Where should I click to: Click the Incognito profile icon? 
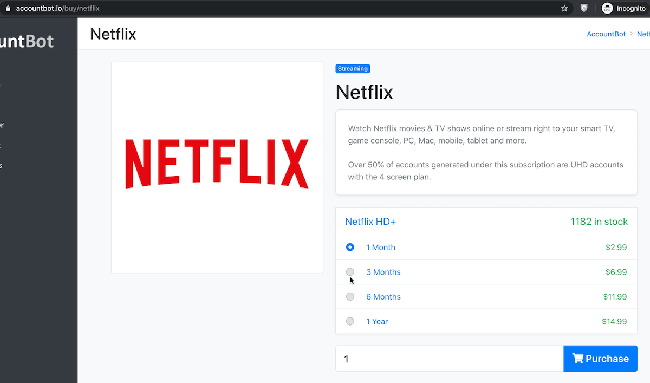click(x=607, y=8)
